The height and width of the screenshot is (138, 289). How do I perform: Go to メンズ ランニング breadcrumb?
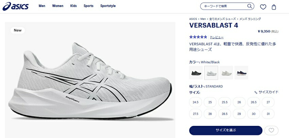click(250, 19)
